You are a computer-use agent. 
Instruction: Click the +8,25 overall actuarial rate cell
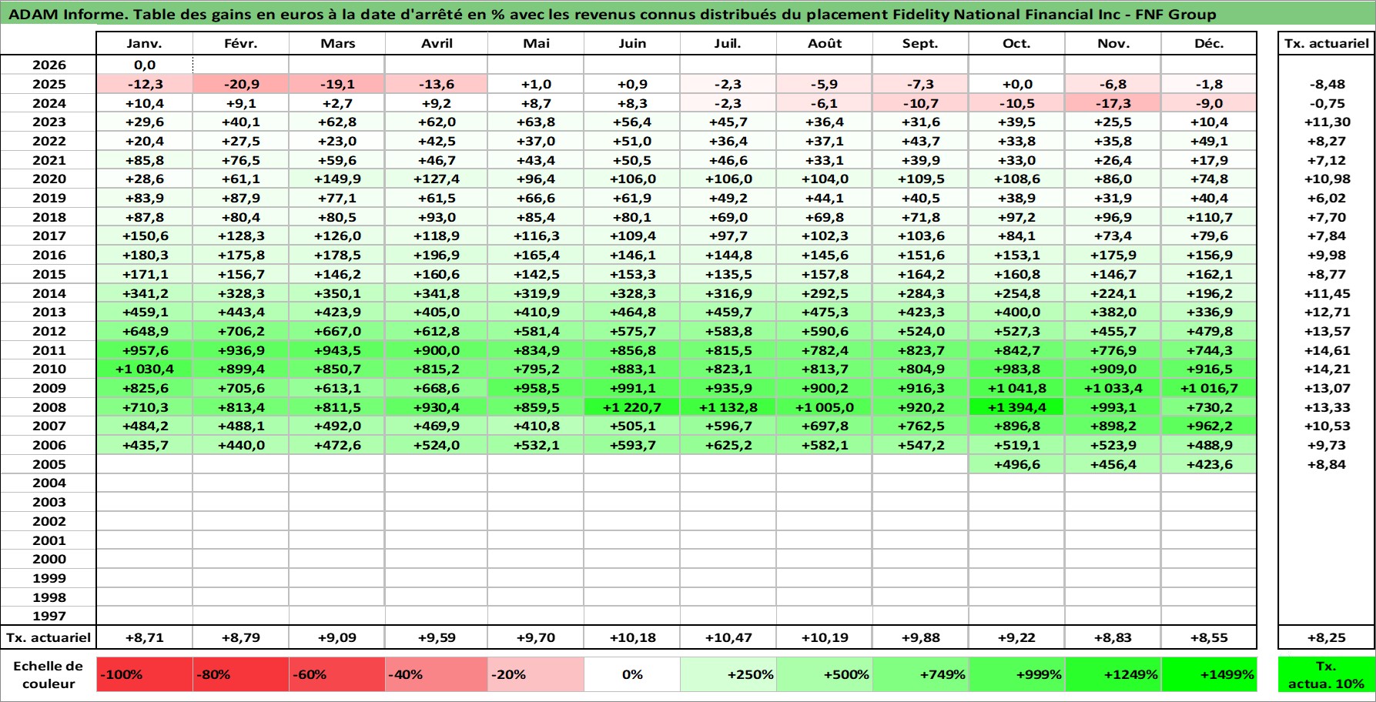1326,637
